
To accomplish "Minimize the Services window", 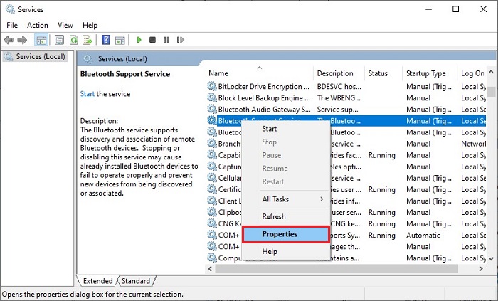I will (x=428, y=9).
